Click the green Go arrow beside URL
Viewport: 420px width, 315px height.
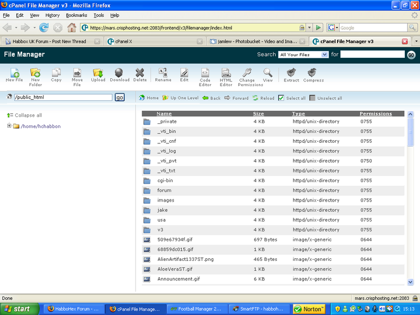[318, 28]
